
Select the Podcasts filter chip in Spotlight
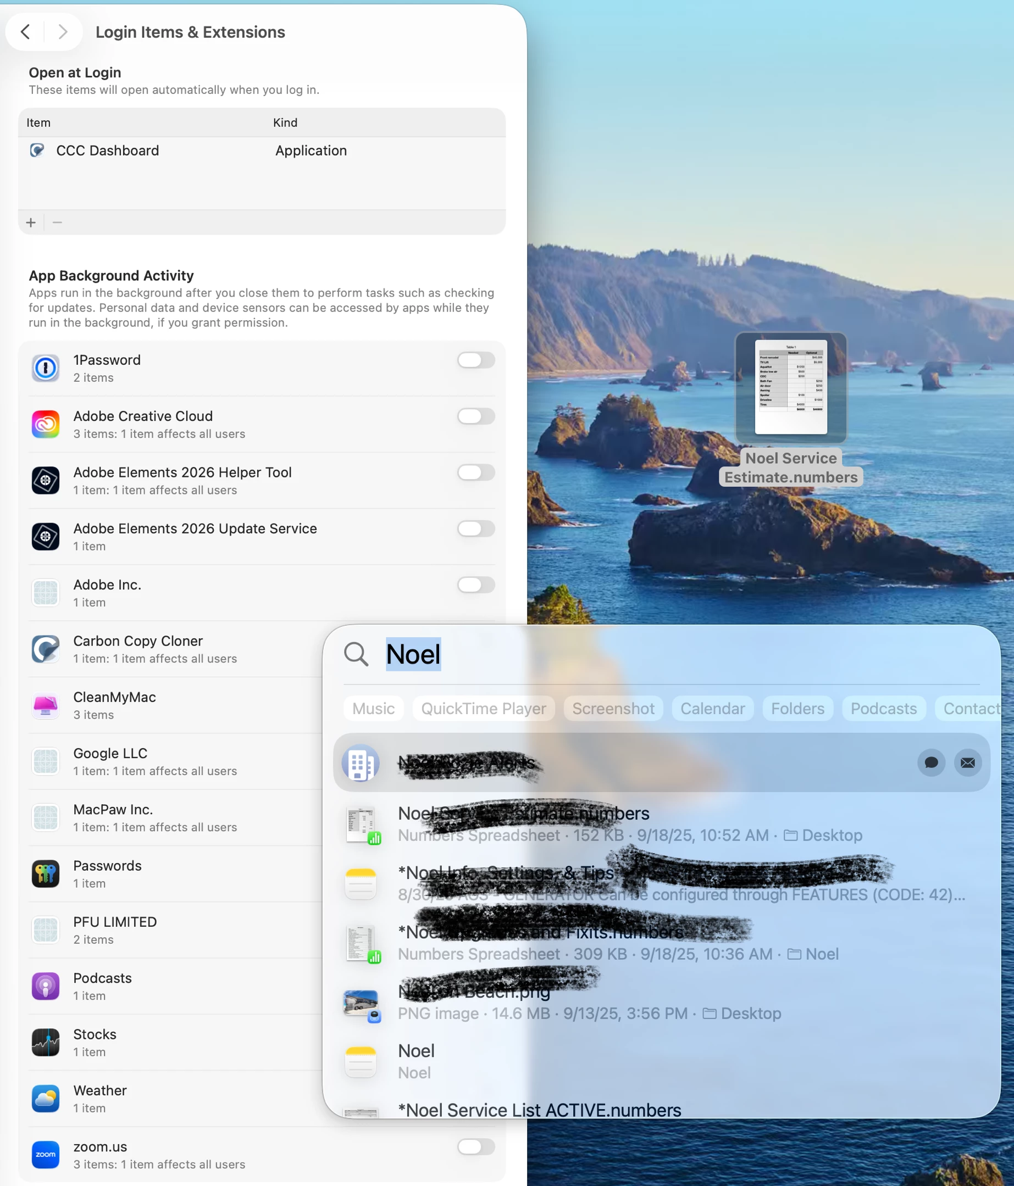point(883,709)
